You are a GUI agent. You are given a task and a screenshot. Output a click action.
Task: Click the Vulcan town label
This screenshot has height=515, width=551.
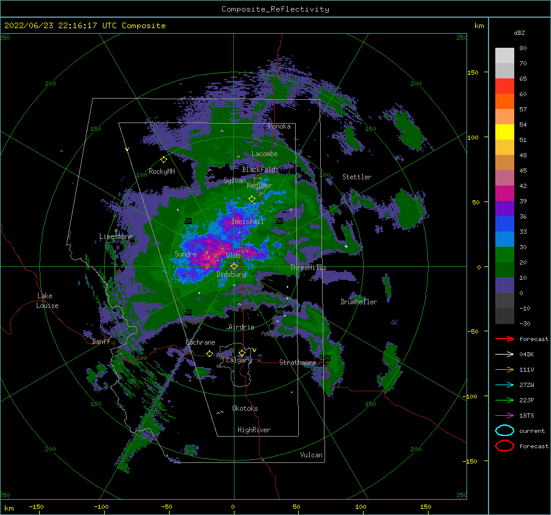pos(312,455)
